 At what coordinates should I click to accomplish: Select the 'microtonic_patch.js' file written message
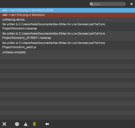[x=67, y=45]
